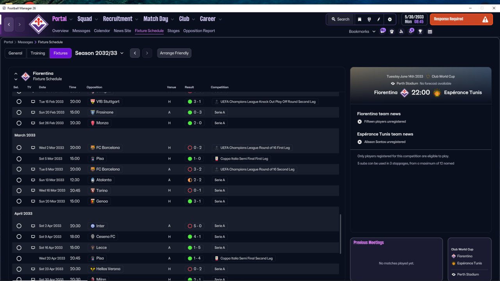The height and width of the screenshot is (281, 500).
Task: Open the 9+ messages inbox shortcut
Action: (x=383, y=31)
